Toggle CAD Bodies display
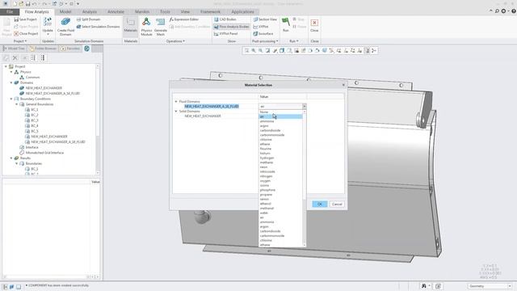The width and height of the screenshot is (517, 291). pyautogui.click(x=225, y=19)
